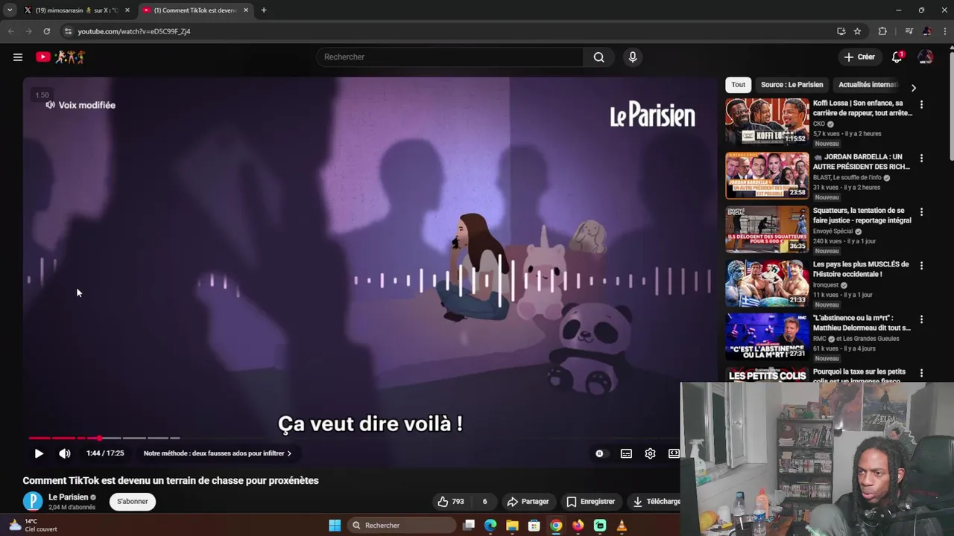Open 'Les pays les plus MUSCLÉS' video title
Screen dimensions: 954x536
[861, 269]
